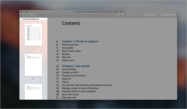Show the Markup toolbox icon
The width and height of the screenshot is (187, 109).
click(x=140, y=15)
